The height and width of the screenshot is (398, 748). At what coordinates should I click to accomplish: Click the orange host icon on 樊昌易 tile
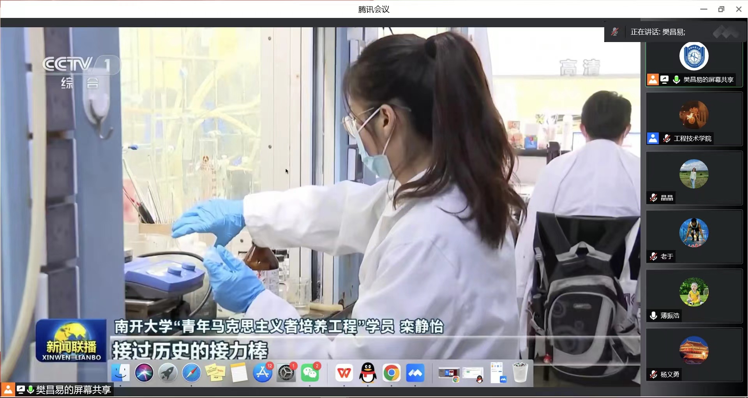653,79
